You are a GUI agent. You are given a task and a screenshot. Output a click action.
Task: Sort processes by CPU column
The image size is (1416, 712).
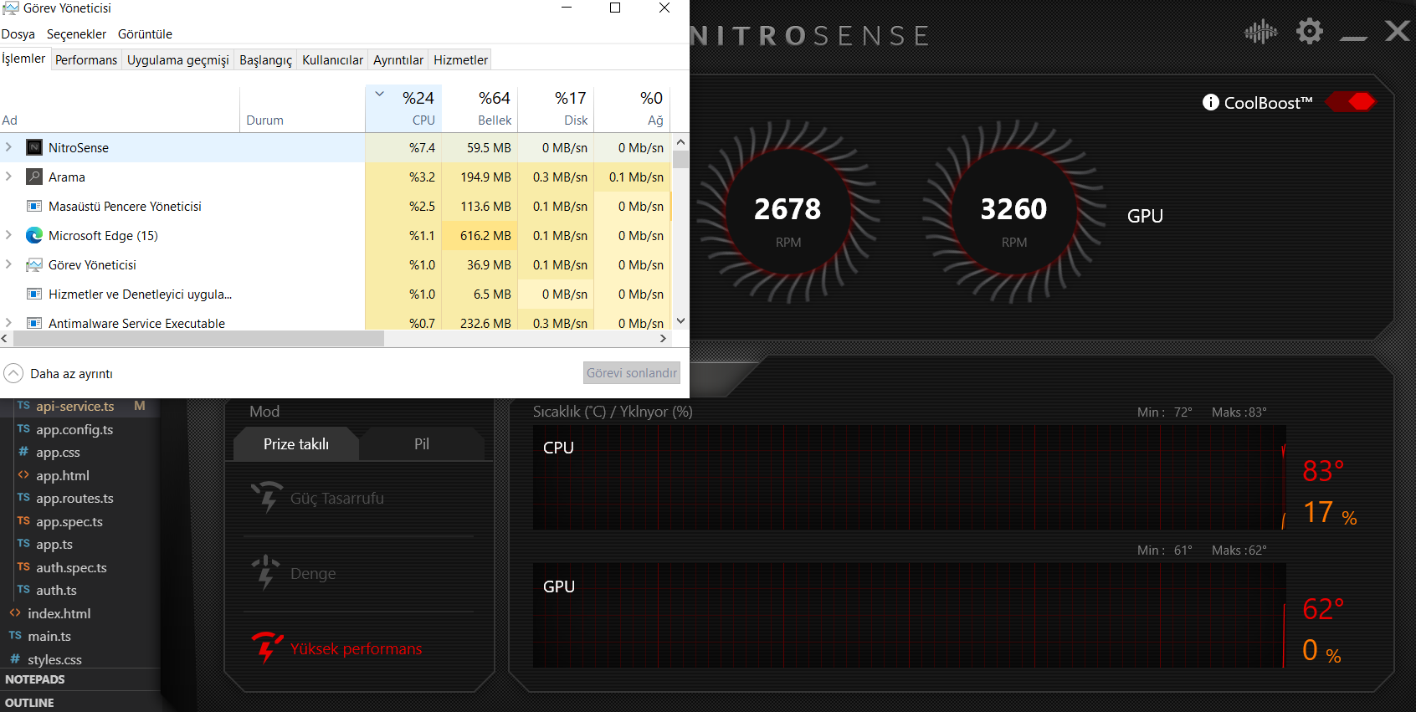403,109
